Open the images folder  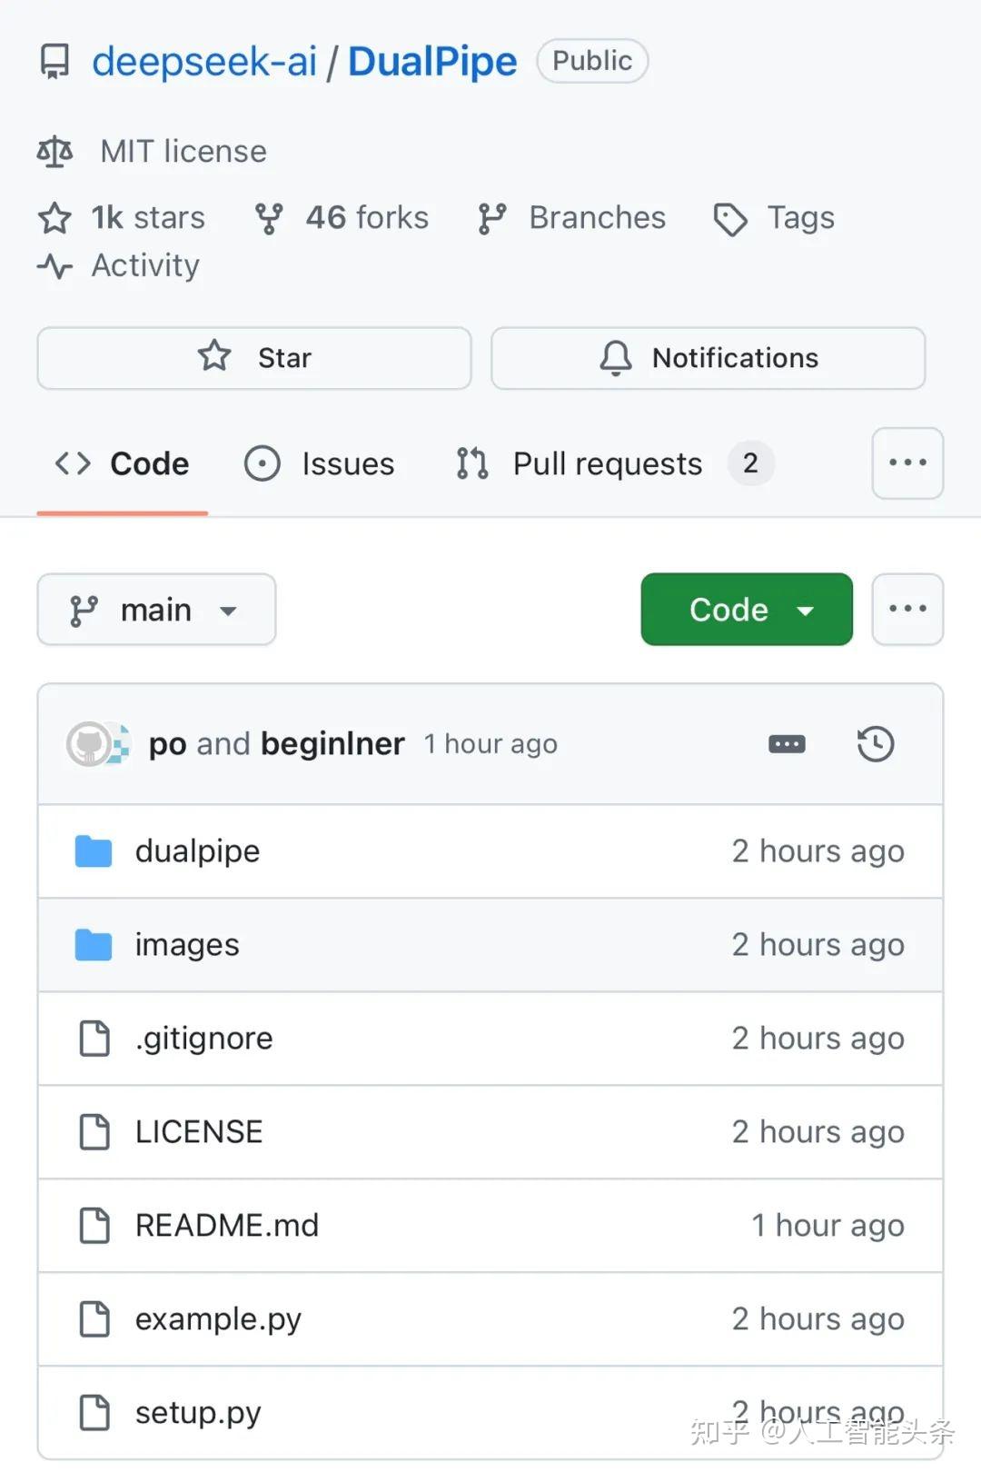187,945
